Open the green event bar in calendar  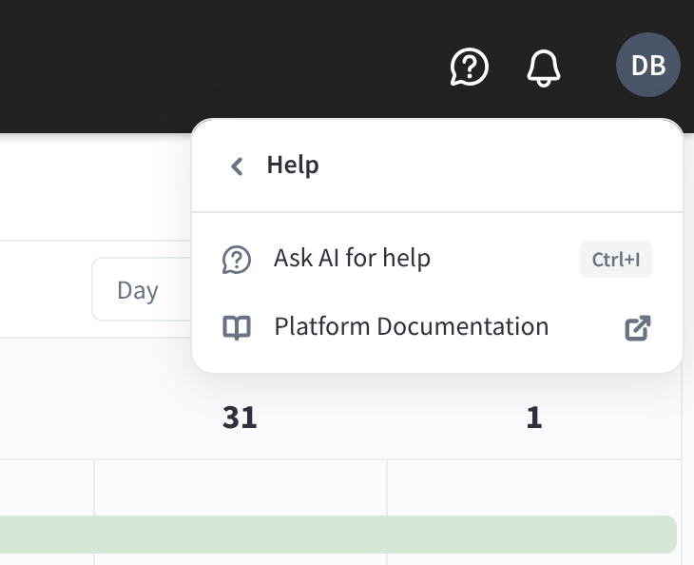338,535
